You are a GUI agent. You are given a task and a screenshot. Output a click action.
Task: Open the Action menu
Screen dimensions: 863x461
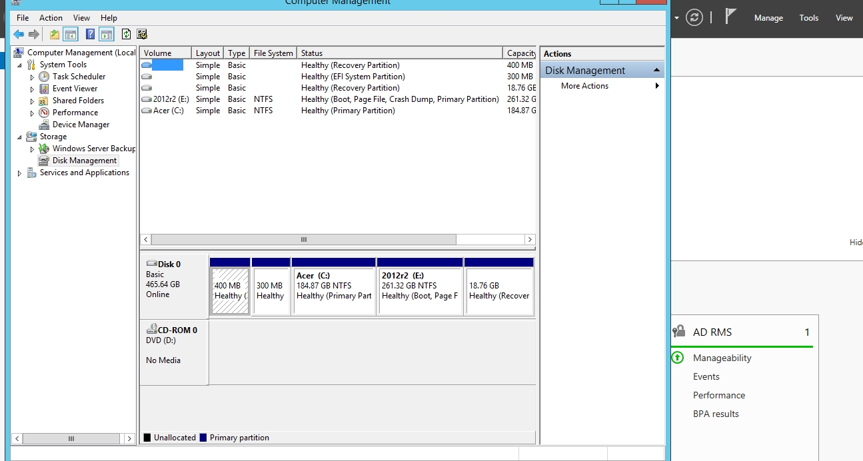tap(51, 18)
